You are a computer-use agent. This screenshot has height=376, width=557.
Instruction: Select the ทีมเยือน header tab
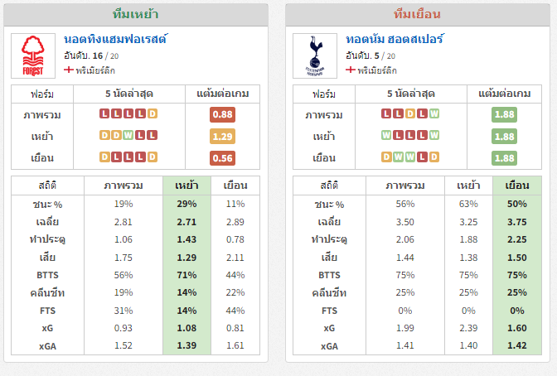click(x=418, y=14)
